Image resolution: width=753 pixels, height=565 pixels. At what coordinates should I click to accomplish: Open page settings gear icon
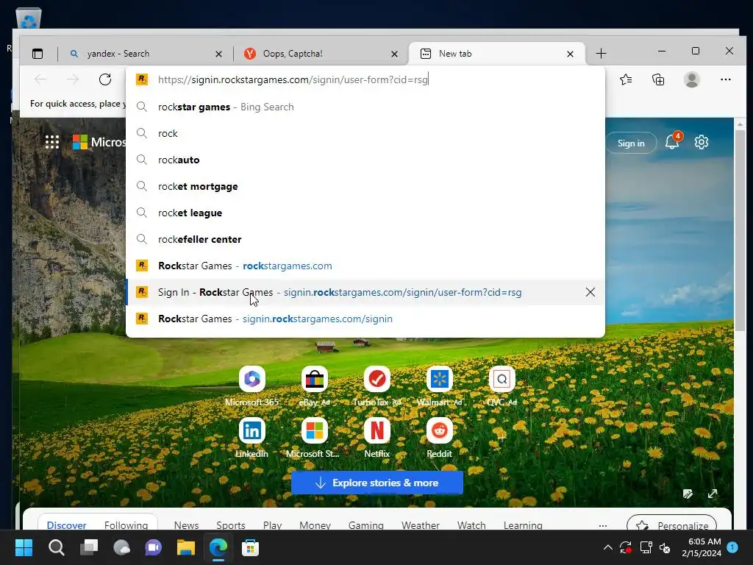pos(701,142)
